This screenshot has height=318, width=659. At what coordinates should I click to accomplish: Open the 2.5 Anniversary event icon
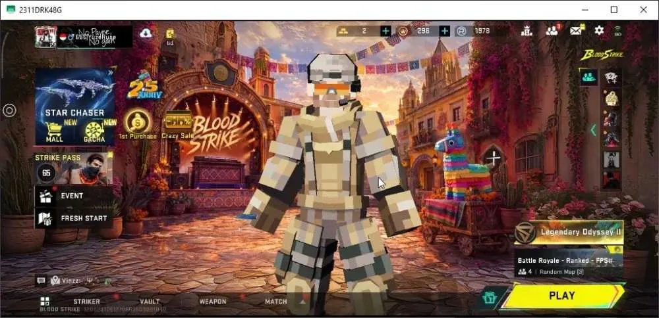(144, 86)
